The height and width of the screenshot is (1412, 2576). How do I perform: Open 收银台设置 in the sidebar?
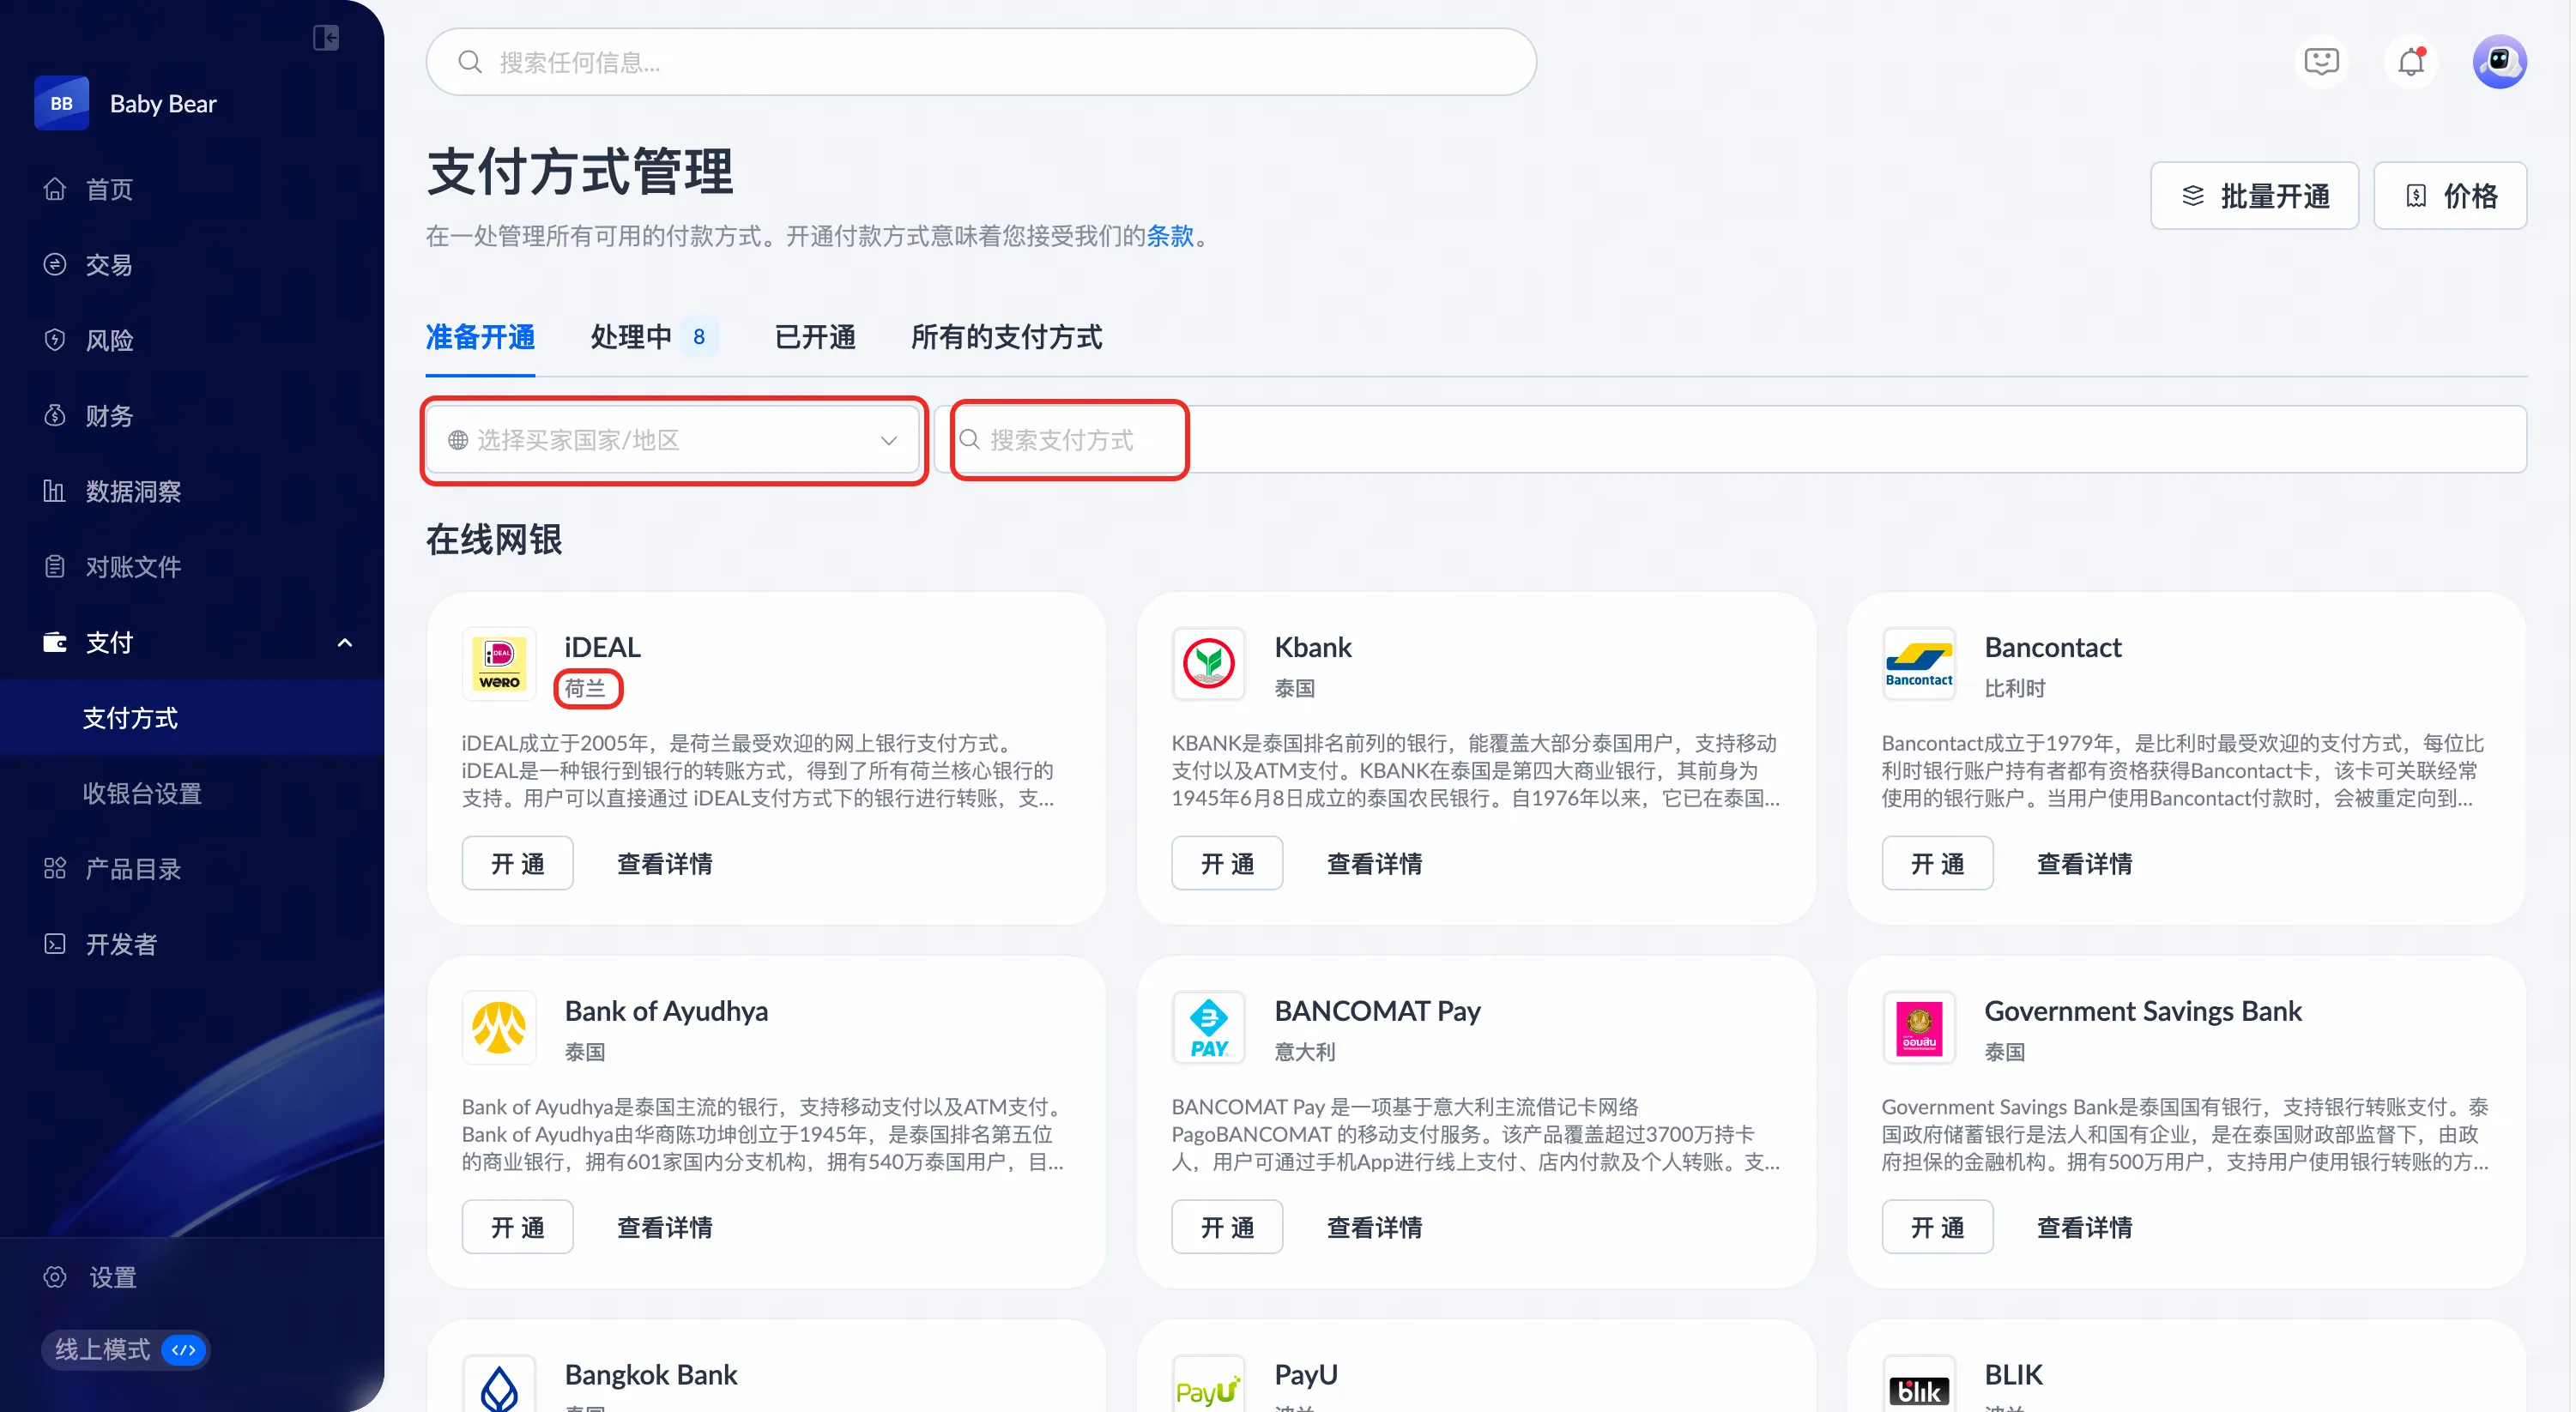click(x=142, y=793)
